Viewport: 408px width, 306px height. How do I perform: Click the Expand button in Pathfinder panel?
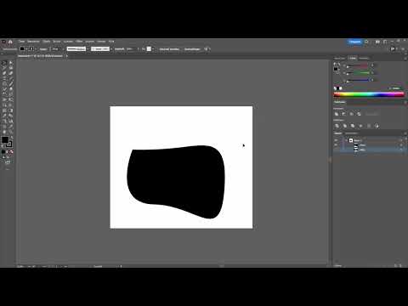371,114
